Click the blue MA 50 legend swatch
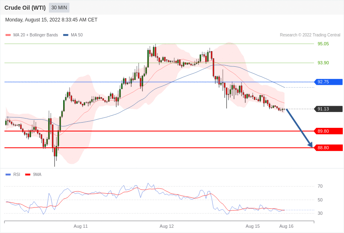 coord(66,35)
